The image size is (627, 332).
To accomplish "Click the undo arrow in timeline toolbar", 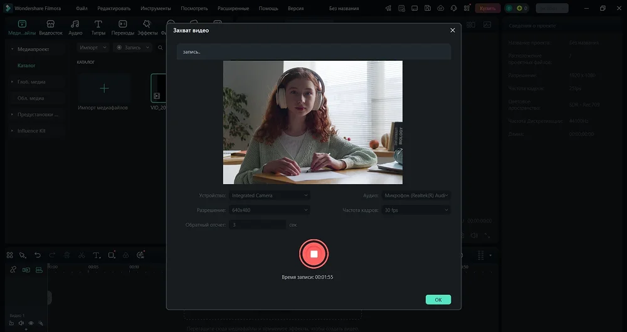I will pos(38,256).
